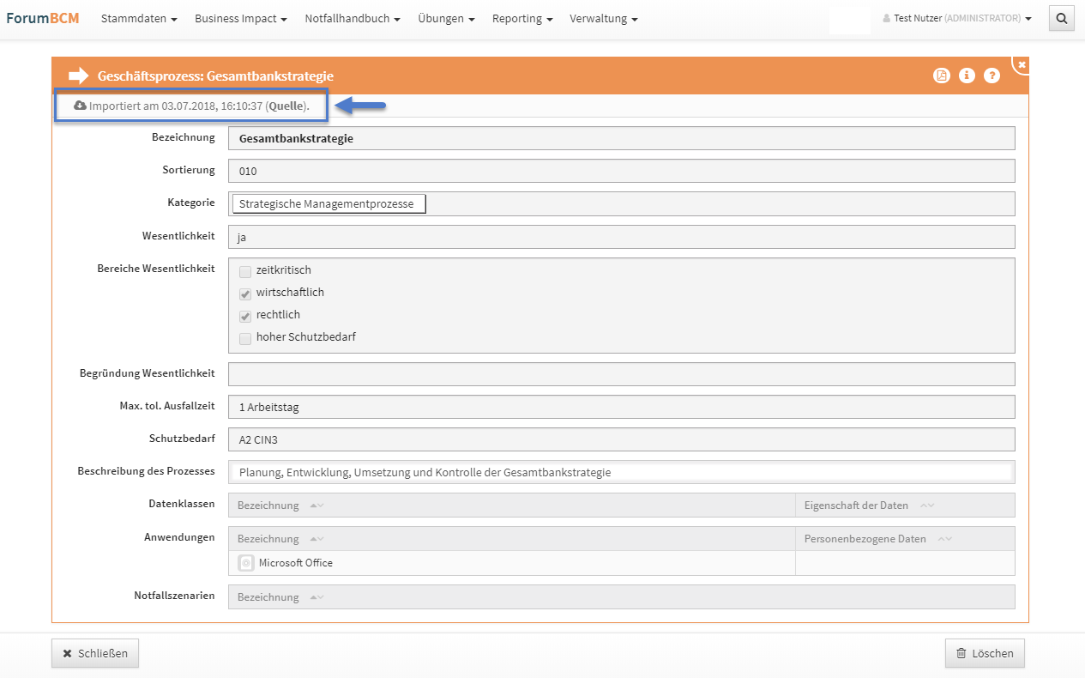Expand the Test Nutzer user dropdown
The height and width of the screenshot is (678, 1085).
(956, 18)
